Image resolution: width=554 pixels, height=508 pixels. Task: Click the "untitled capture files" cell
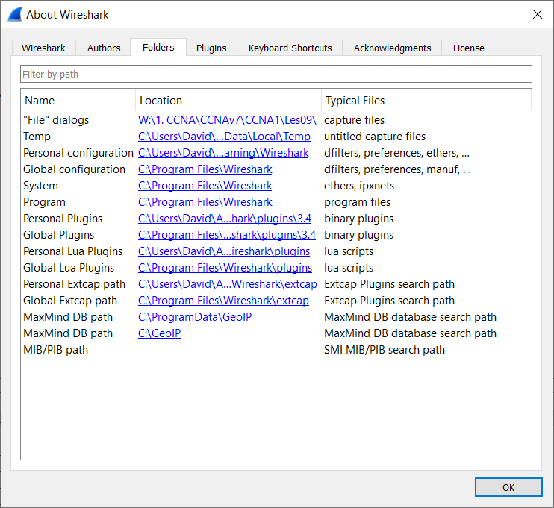[x=375, y=137]
